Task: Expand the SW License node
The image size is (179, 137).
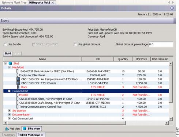Action: click(9, 111)
